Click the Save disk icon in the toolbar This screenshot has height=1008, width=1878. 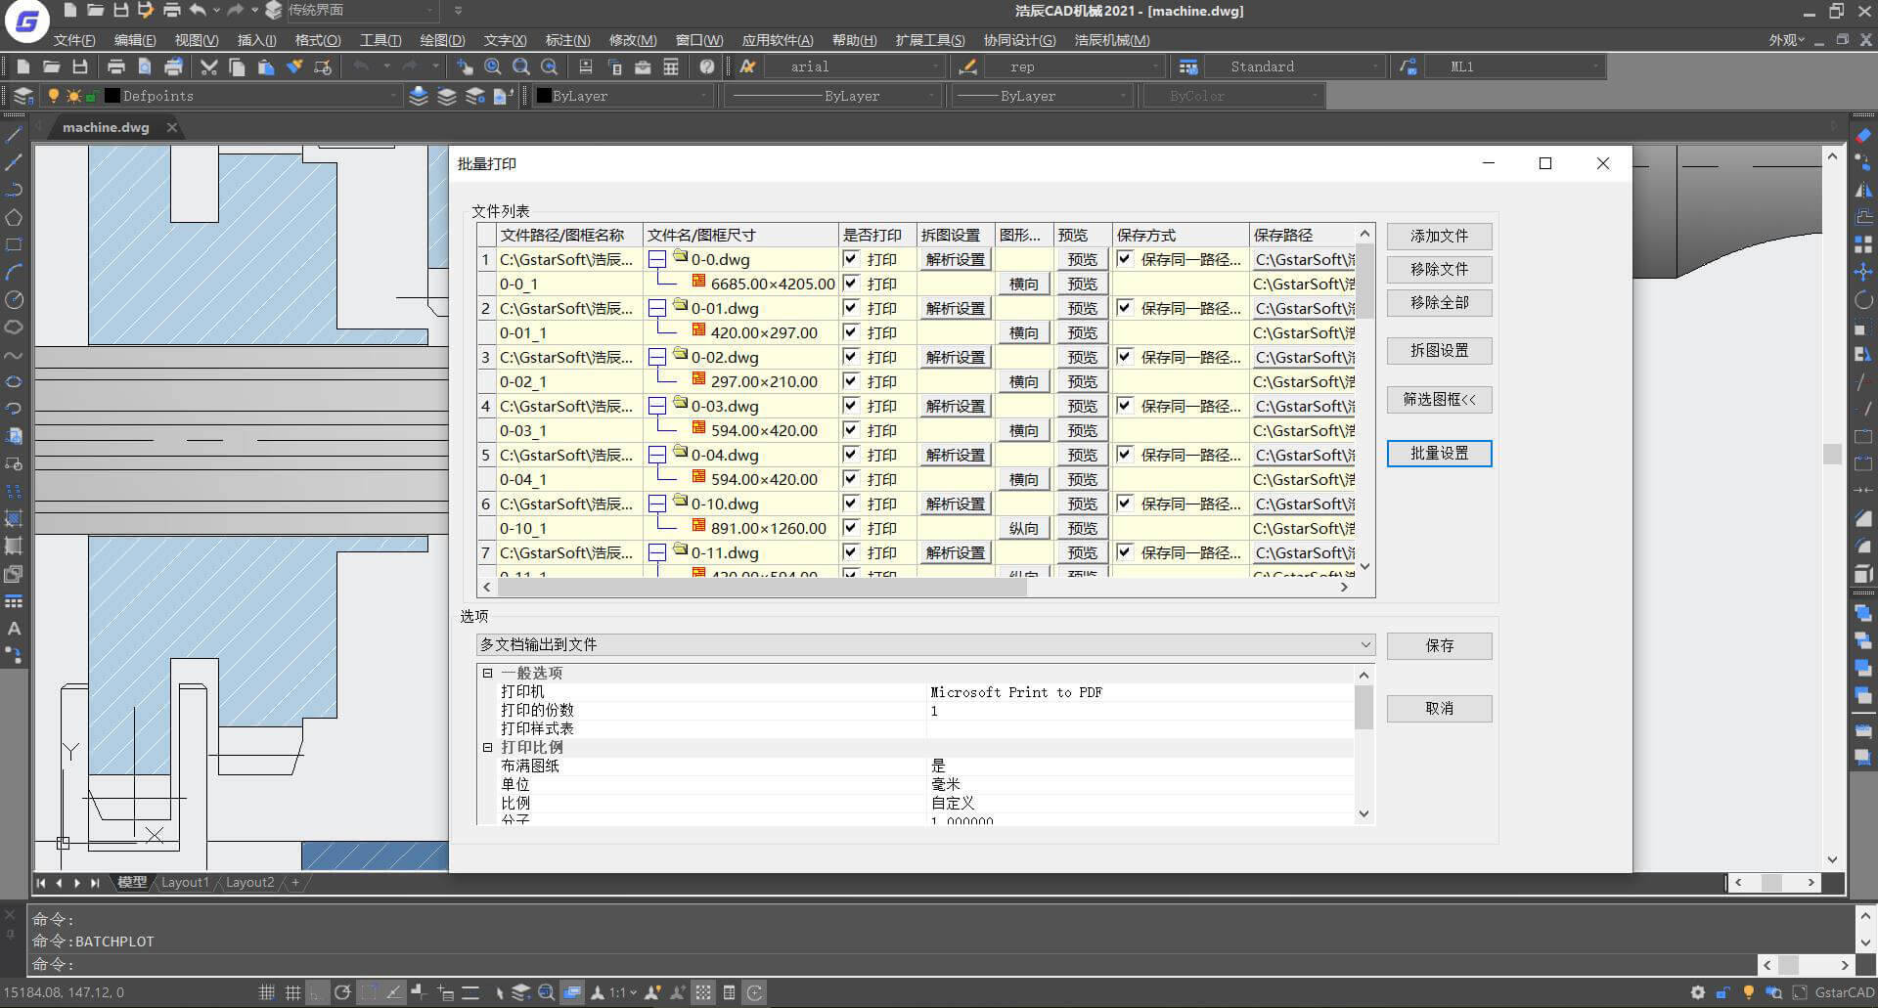coord(80,66)
